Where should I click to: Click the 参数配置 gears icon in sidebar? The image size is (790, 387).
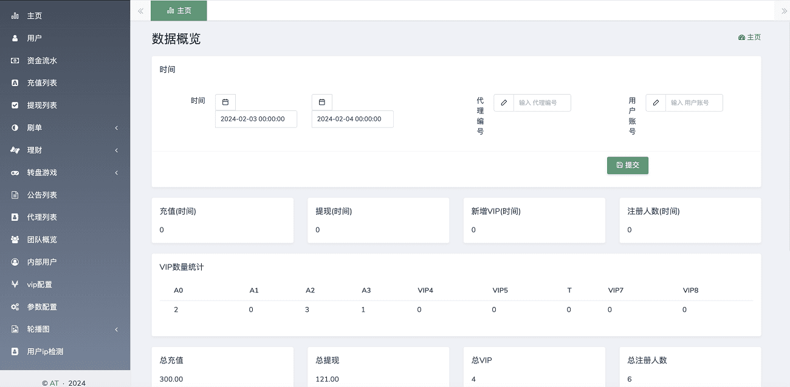tap(15, 307)
